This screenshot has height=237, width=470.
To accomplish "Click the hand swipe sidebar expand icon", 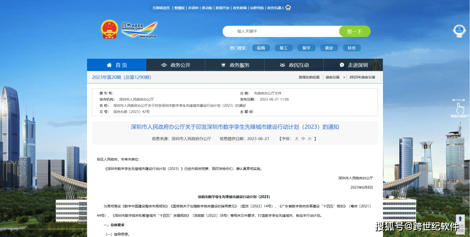I will click(459, 107).
